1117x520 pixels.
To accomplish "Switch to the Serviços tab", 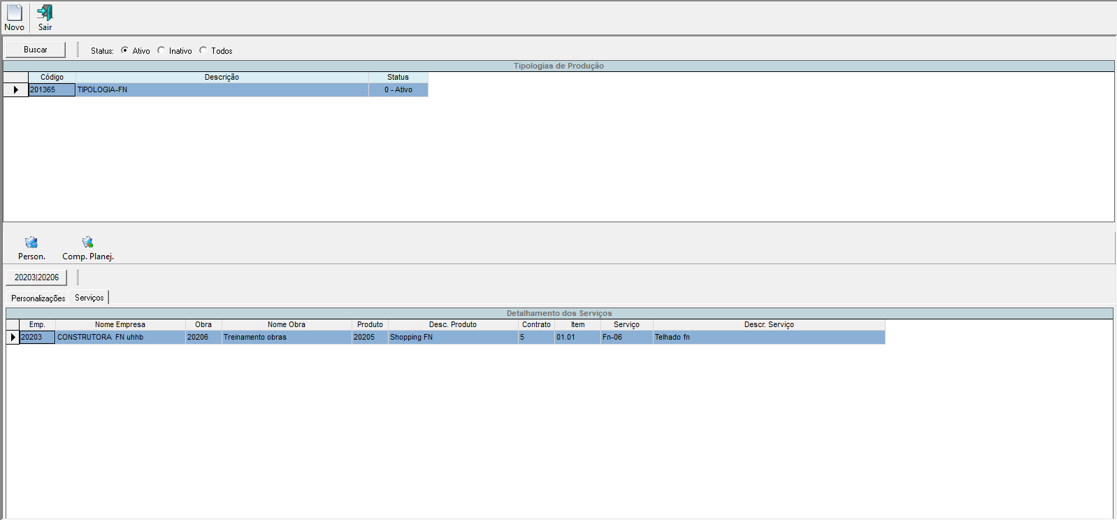I will click(x=89, y=298).
